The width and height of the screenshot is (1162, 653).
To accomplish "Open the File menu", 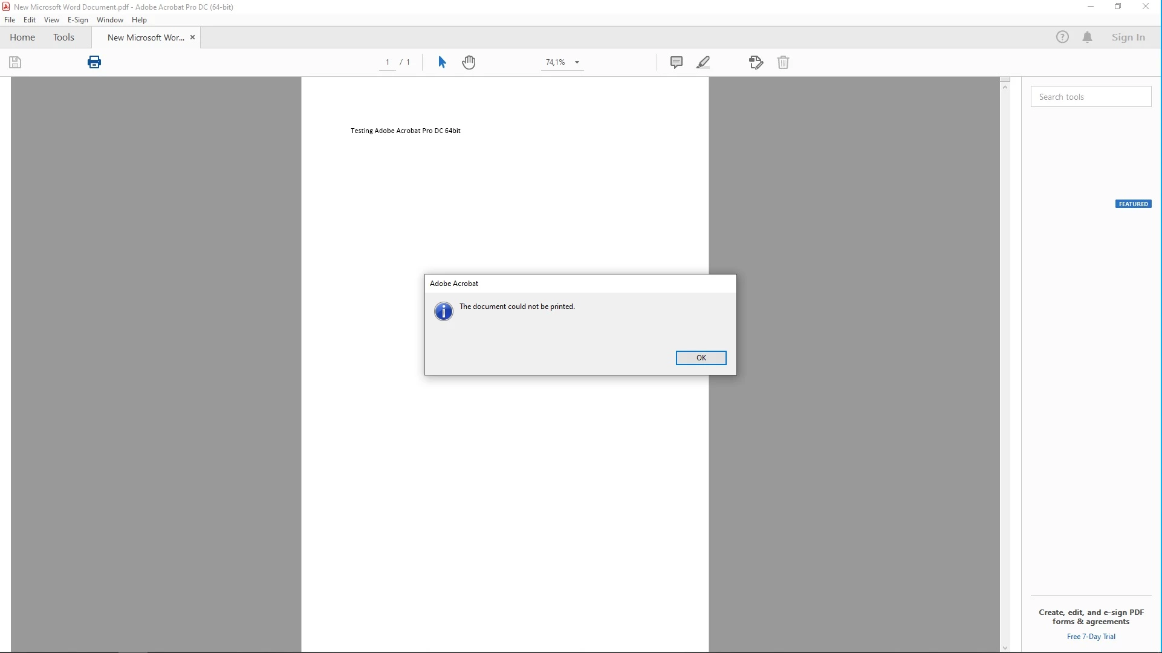I will (10, 20).
